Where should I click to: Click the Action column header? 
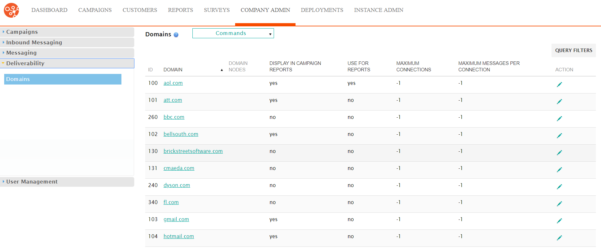(x=564, y=70)
